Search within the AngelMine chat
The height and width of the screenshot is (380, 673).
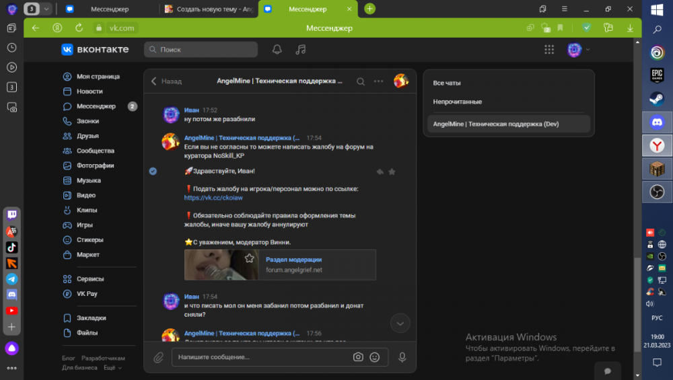[x=361, y=81]
